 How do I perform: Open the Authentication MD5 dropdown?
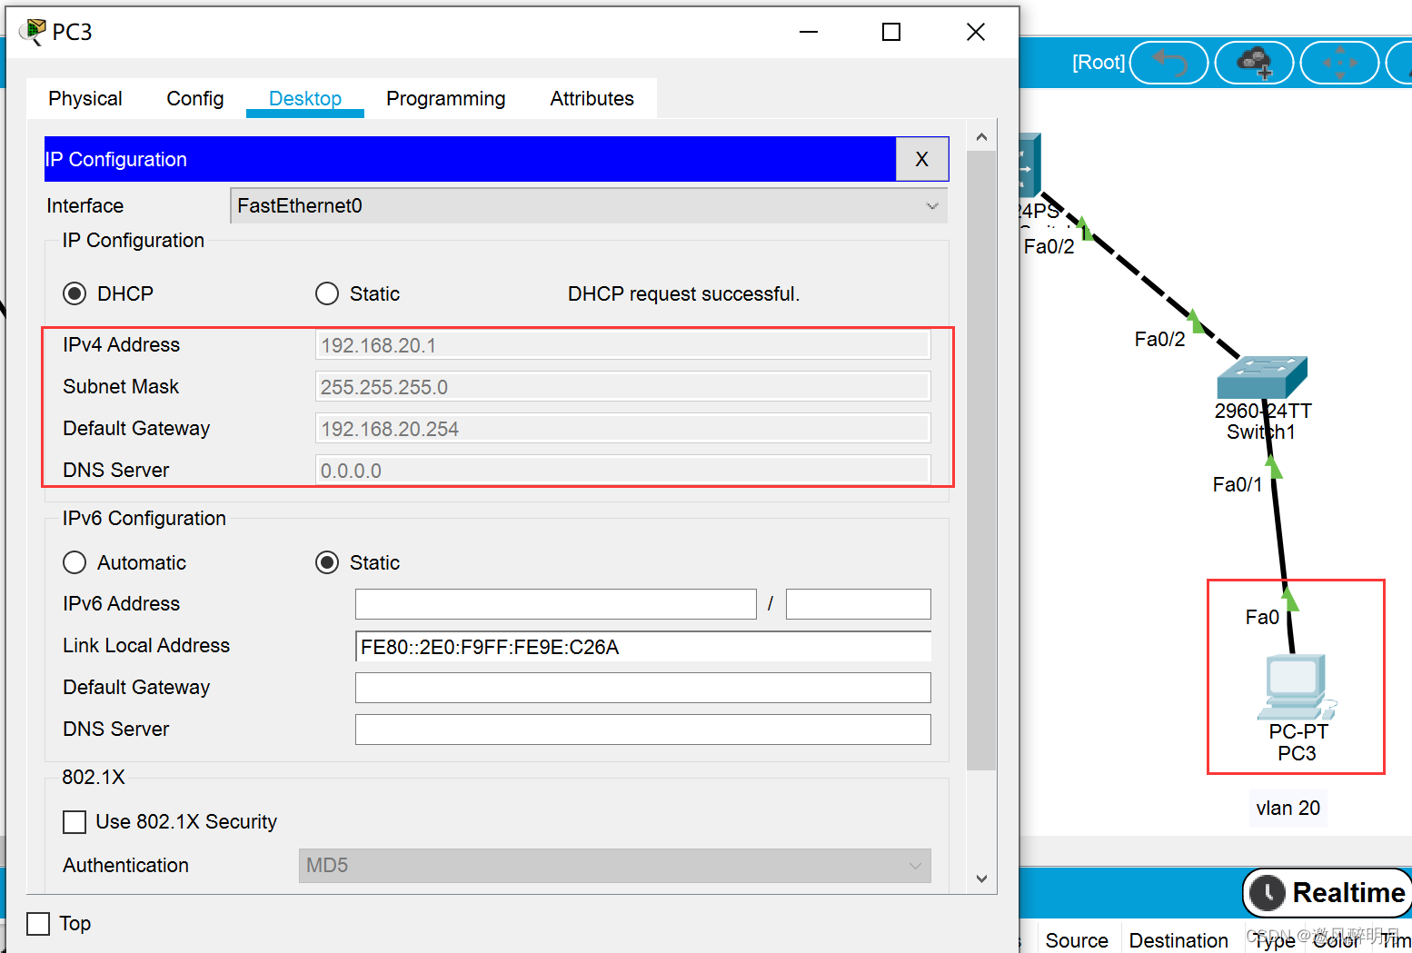coord(615,866)
